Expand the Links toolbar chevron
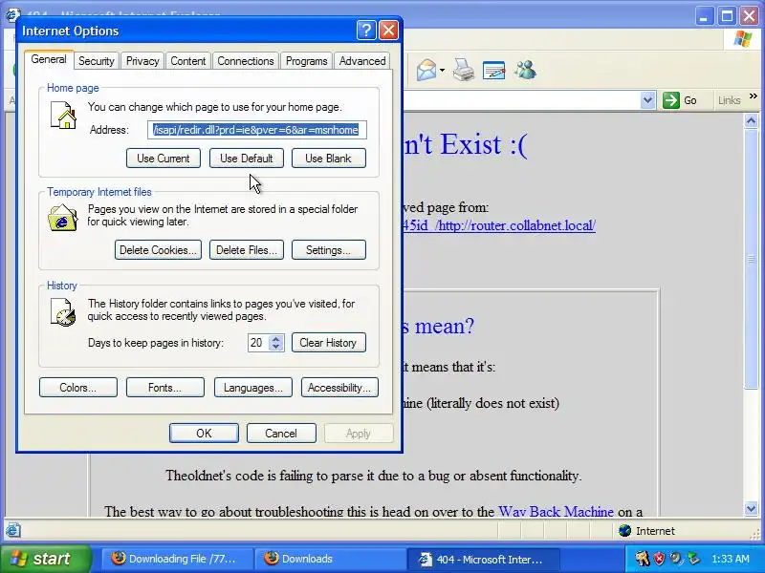The image size is (765, 573). click(x=753, y=96)
